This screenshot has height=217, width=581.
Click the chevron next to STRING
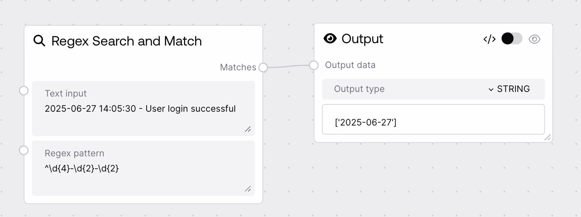click(x=491, y=89)
